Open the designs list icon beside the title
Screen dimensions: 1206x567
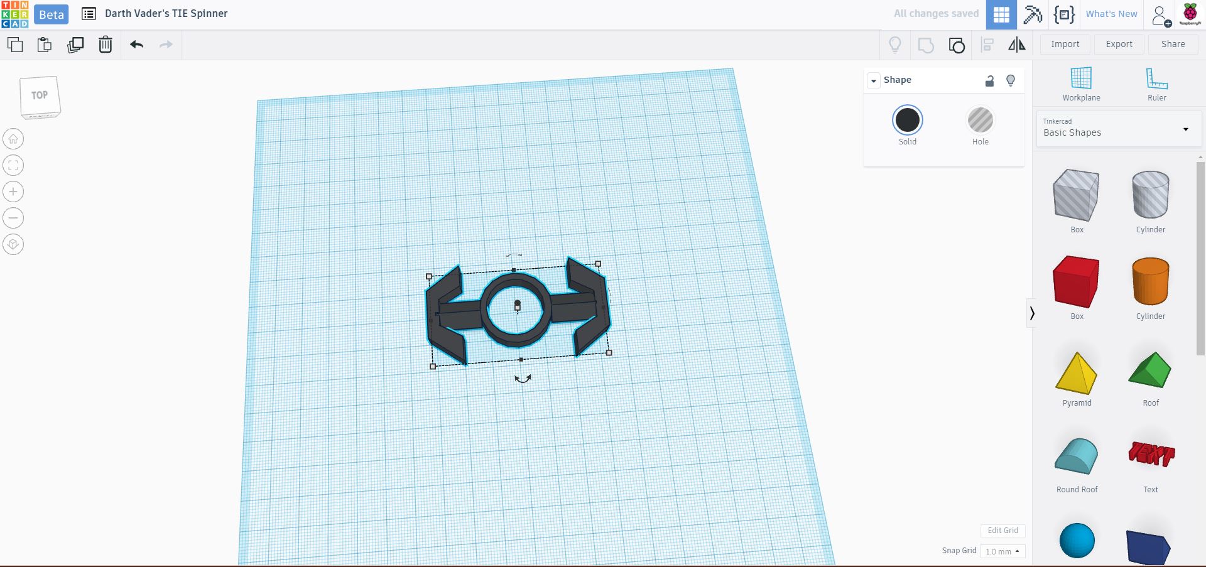tap(89, 14)
